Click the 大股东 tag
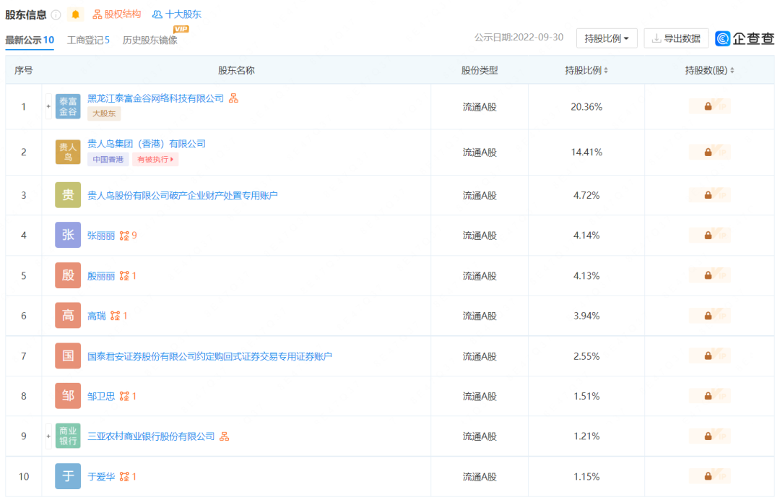The width and height of the screenshot is (780, 500). 104,113
